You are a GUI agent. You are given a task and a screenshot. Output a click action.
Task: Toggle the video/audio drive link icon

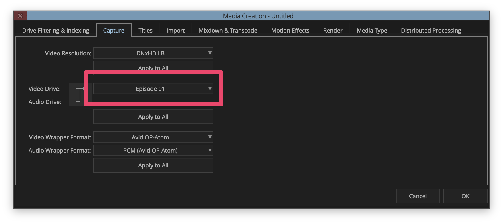tap(80, 95)
